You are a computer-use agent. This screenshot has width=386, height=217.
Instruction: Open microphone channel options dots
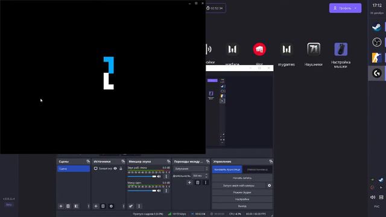tap(166, 190)
